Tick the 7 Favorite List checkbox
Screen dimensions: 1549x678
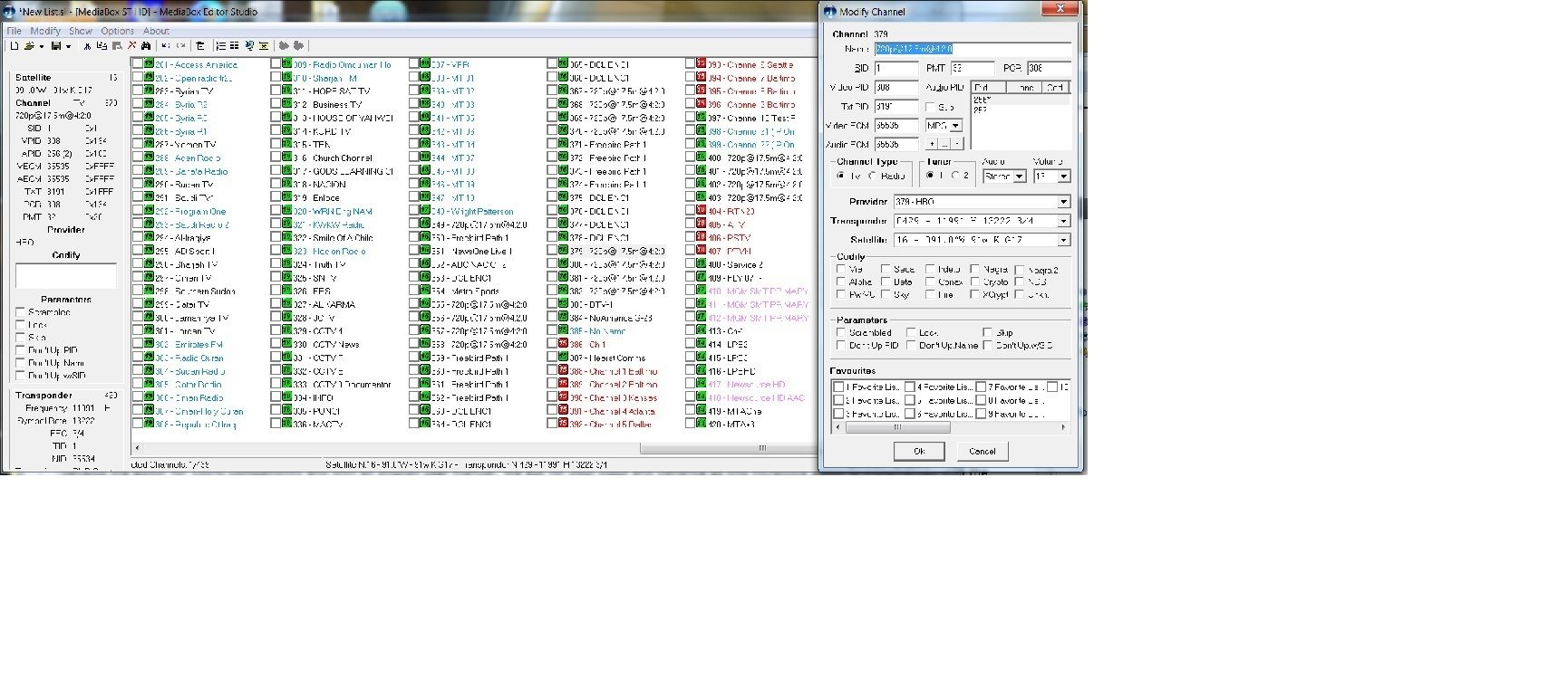tap(981, 387)
